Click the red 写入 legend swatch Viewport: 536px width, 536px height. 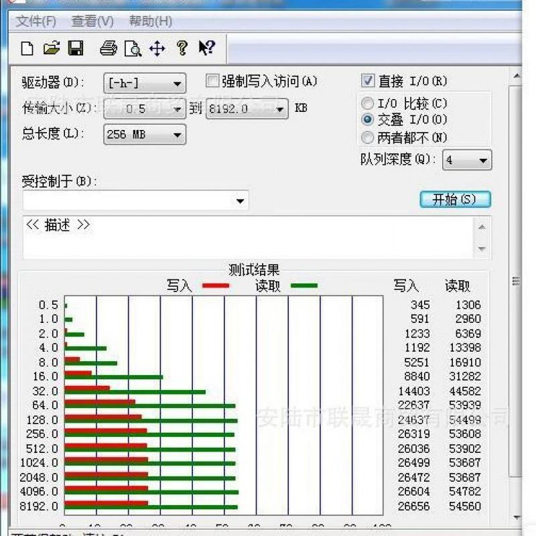[215, 285]
